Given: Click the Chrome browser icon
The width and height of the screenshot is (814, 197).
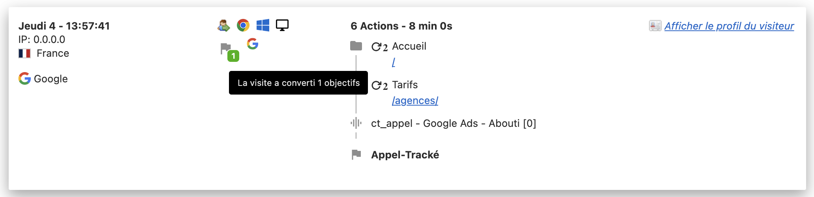Looking at the screenshot, I should [x=243, y=26].
